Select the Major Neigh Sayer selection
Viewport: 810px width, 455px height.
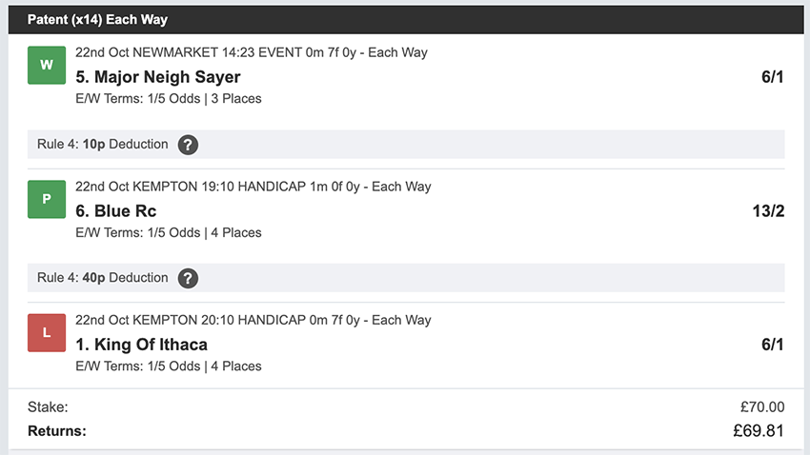pos(158,77)
